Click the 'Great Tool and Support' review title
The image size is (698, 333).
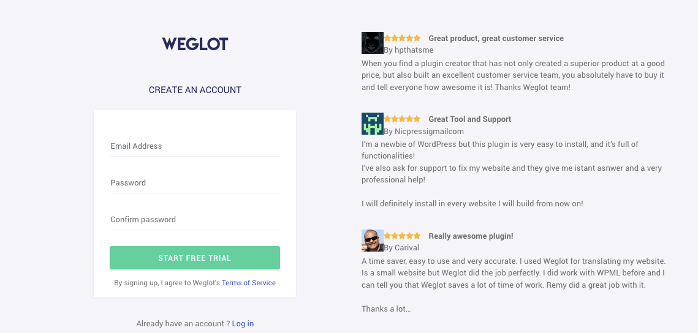(469, 119)
